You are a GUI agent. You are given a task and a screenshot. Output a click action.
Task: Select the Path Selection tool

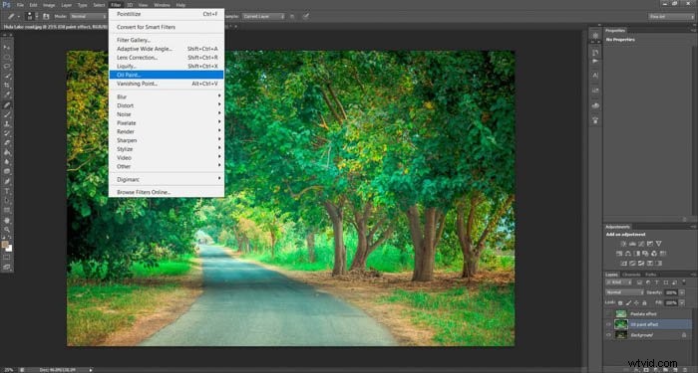[7, 201]
